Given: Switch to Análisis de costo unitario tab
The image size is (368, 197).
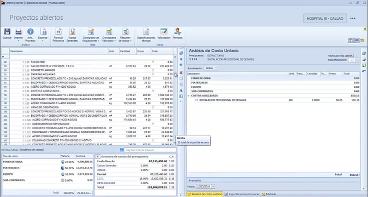Looking at the screenshot, I should 205,194.
